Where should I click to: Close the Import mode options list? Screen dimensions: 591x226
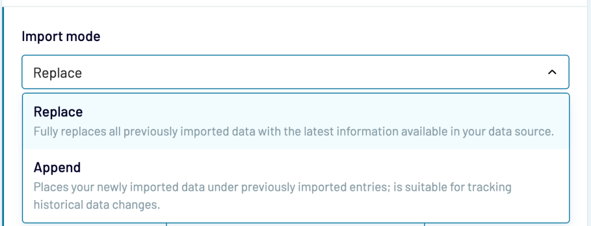tap(552, 72)
